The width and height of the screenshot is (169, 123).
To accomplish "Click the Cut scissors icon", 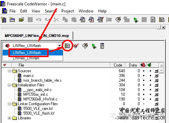I will pyautogui.click(x=56, y=20).
